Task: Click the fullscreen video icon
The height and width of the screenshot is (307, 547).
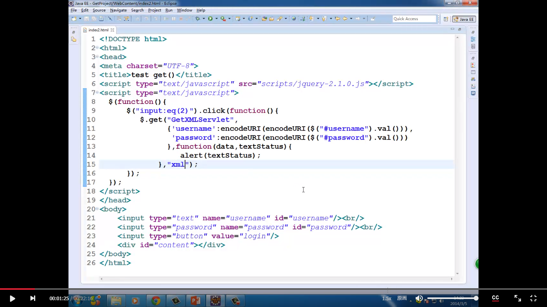Action: (533, 298)
